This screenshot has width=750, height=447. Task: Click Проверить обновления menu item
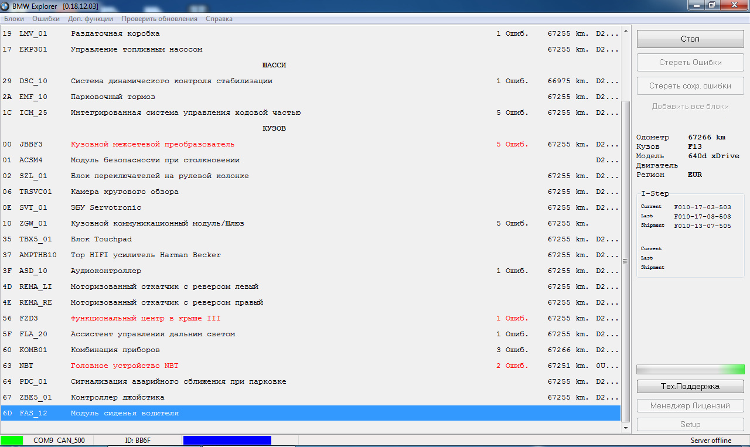click(x=159, y=19)
